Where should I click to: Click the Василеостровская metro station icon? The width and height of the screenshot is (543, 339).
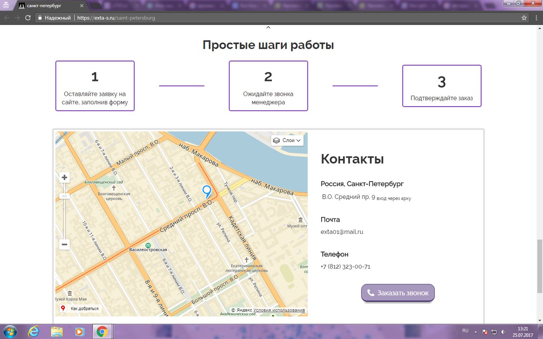pyautogui.click(x=148, y=245)
